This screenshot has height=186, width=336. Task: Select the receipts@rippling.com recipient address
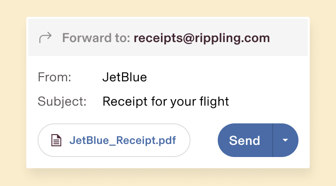(202, 38)
